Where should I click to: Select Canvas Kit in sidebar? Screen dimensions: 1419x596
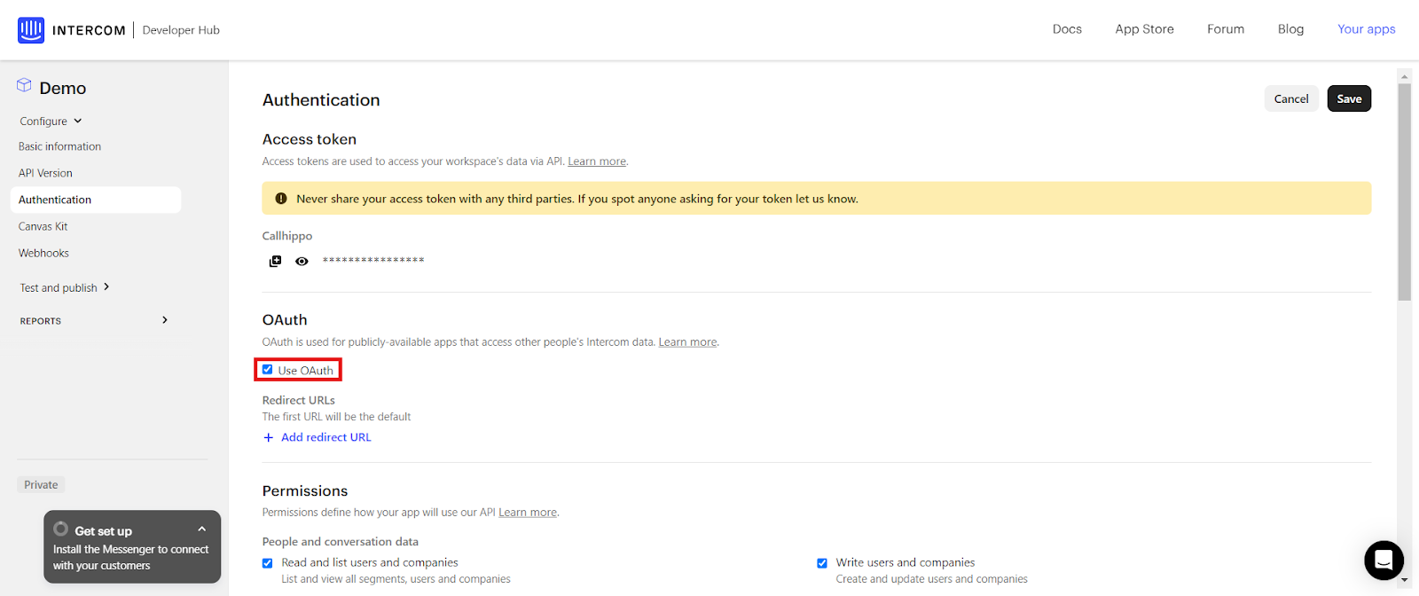coord(43,226)
